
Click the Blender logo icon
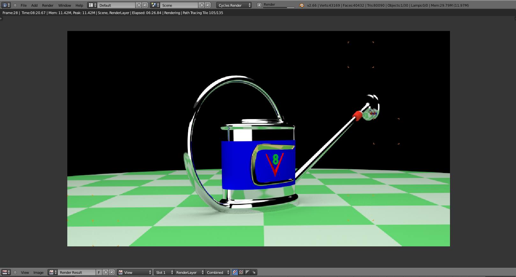pos(301,5)
